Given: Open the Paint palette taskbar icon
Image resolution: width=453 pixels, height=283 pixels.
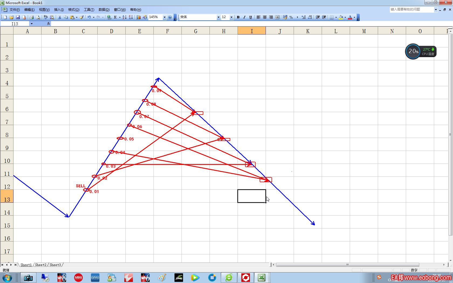Looking at the screenshot, I should click(x=162, y=278).
